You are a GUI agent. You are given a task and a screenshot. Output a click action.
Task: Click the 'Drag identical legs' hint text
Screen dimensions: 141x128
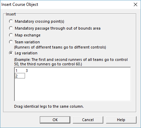pos(49,106)
